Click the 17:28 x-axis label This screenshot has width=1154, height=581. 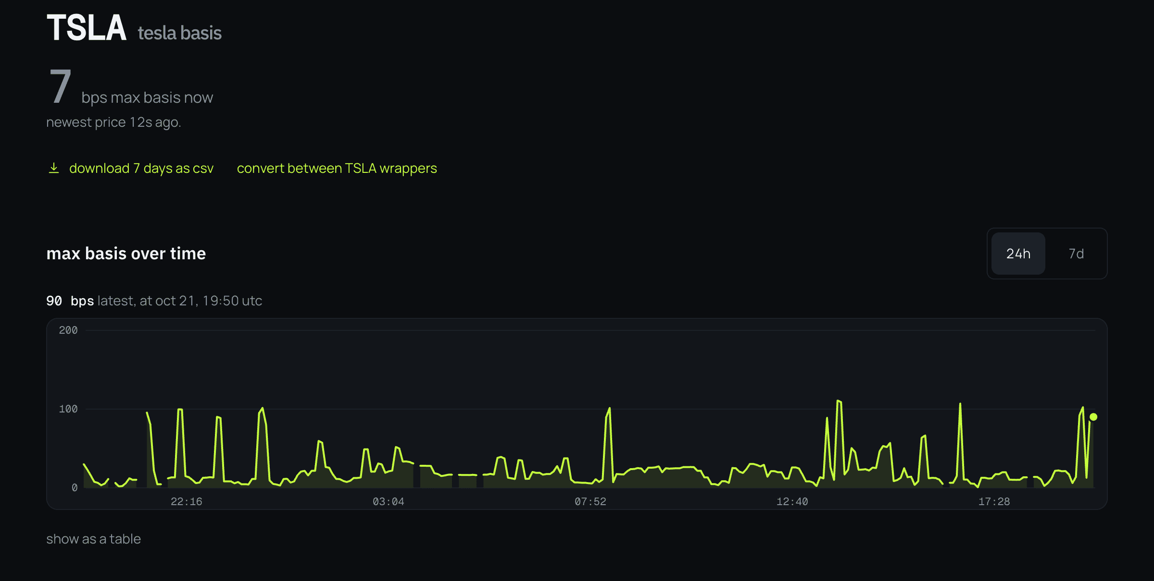pyautogui.click(x=994, y=501)
